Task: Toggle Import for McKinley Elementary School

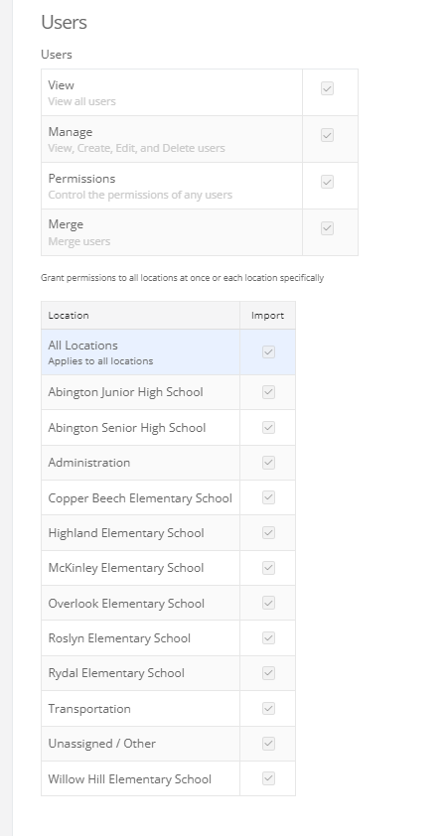Action: [268, 568]
